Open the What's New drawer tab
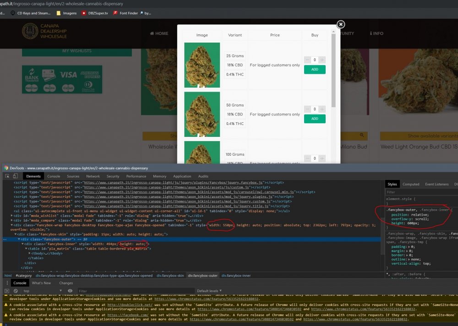The width and height of the screenshot is (458, 326). pyautogui.click(x=41, y=283)
